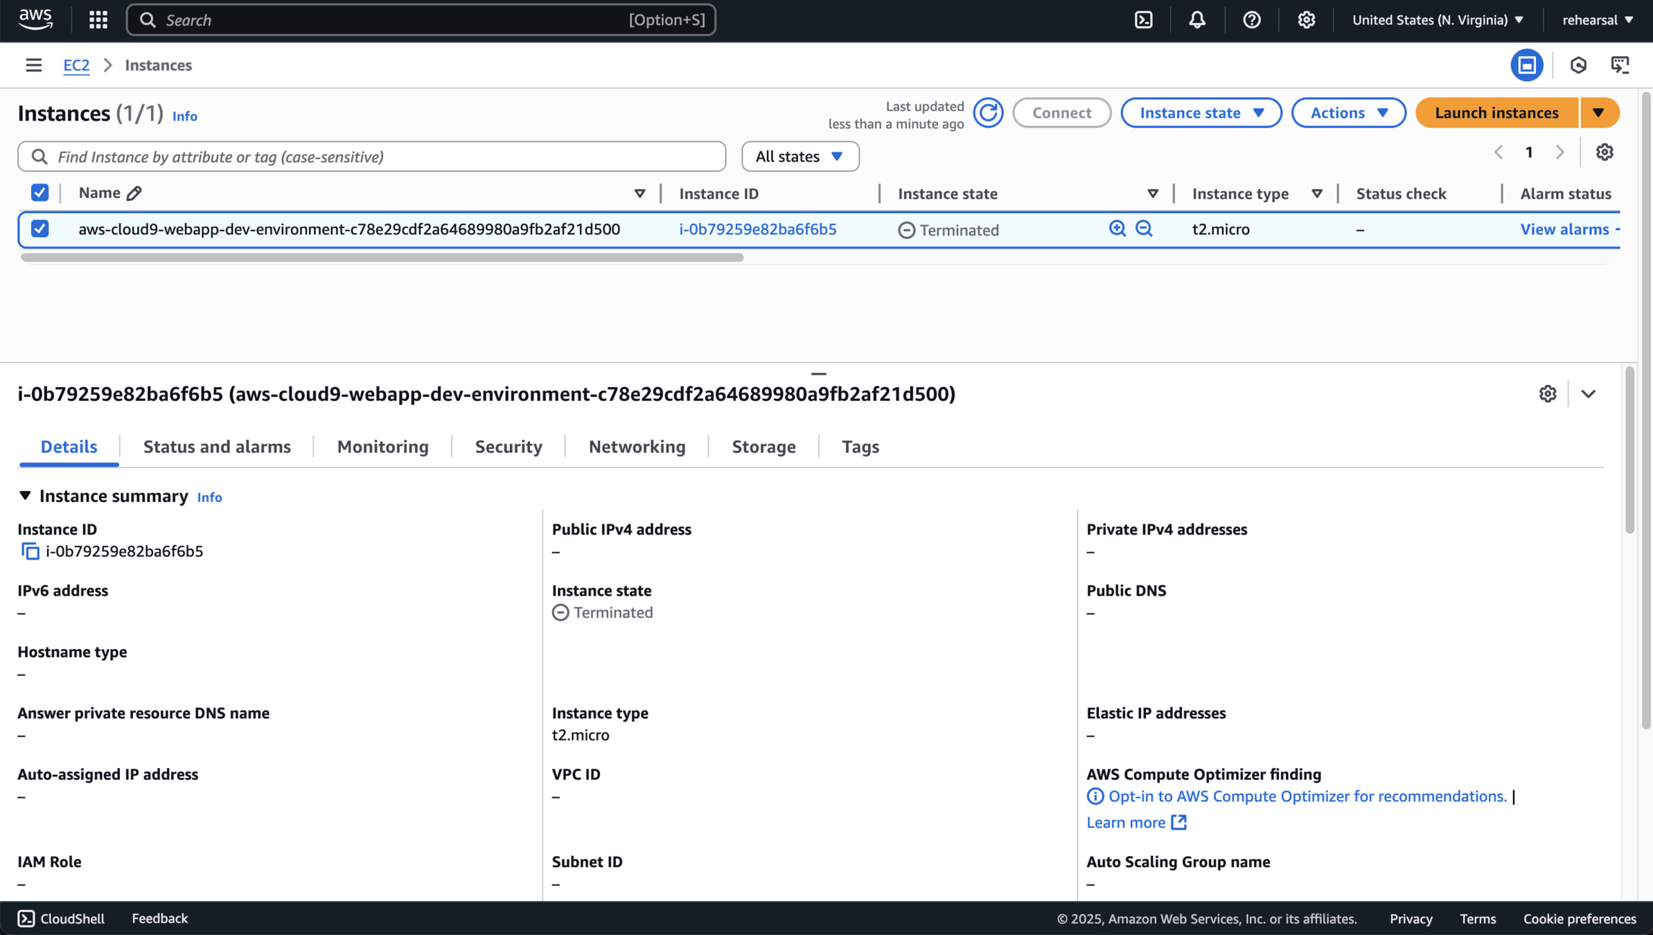Viewport: 1653px width, 935px height.
Task: Open the i-0b79259e82ba6f6b5 instance link
Action: pyautogui.click(x=757, y=229)
